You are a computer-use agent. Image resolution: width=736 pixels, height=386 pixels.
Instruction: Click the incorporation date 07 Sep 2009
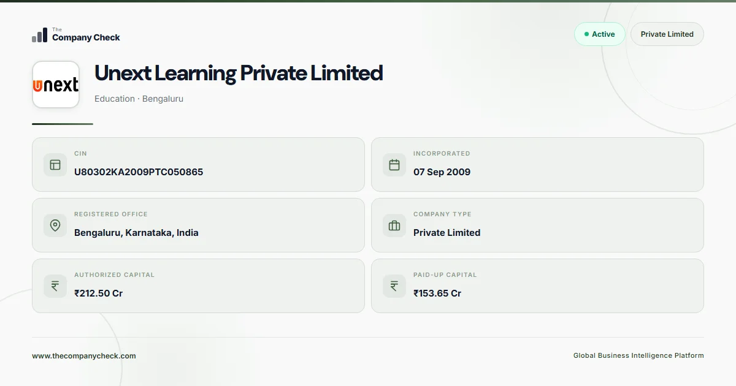click(442, 172)
